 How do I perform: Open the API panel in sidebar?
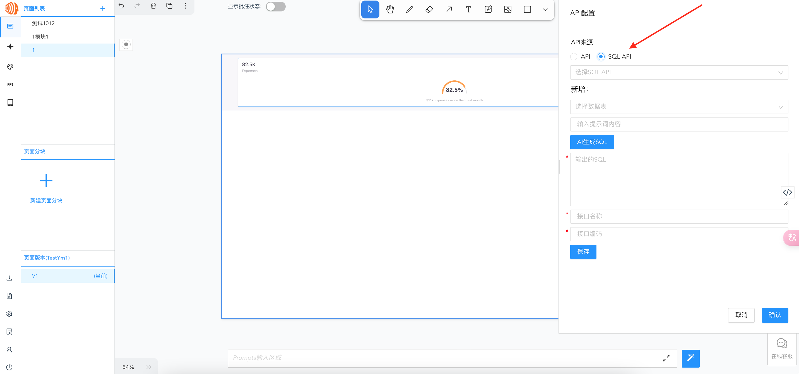click(x=10, y=84)
